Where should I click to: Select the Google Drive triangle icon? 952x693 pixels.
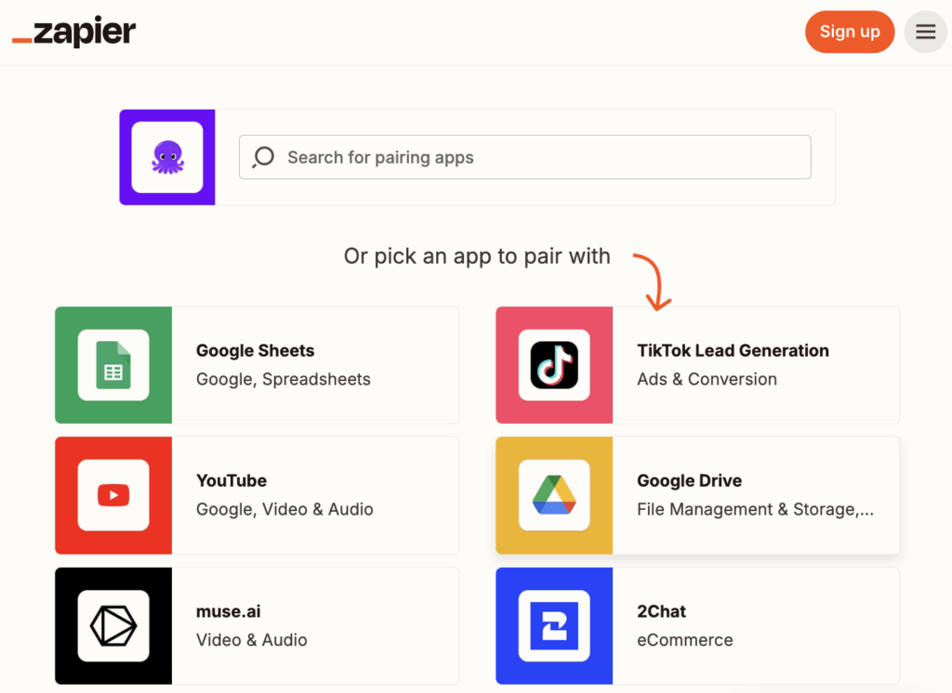(554, 495)
